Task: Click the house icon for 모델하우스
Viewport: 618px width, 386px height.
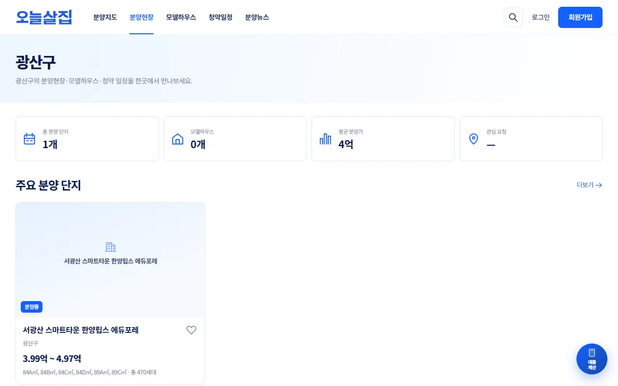Action: coord(178,139)
